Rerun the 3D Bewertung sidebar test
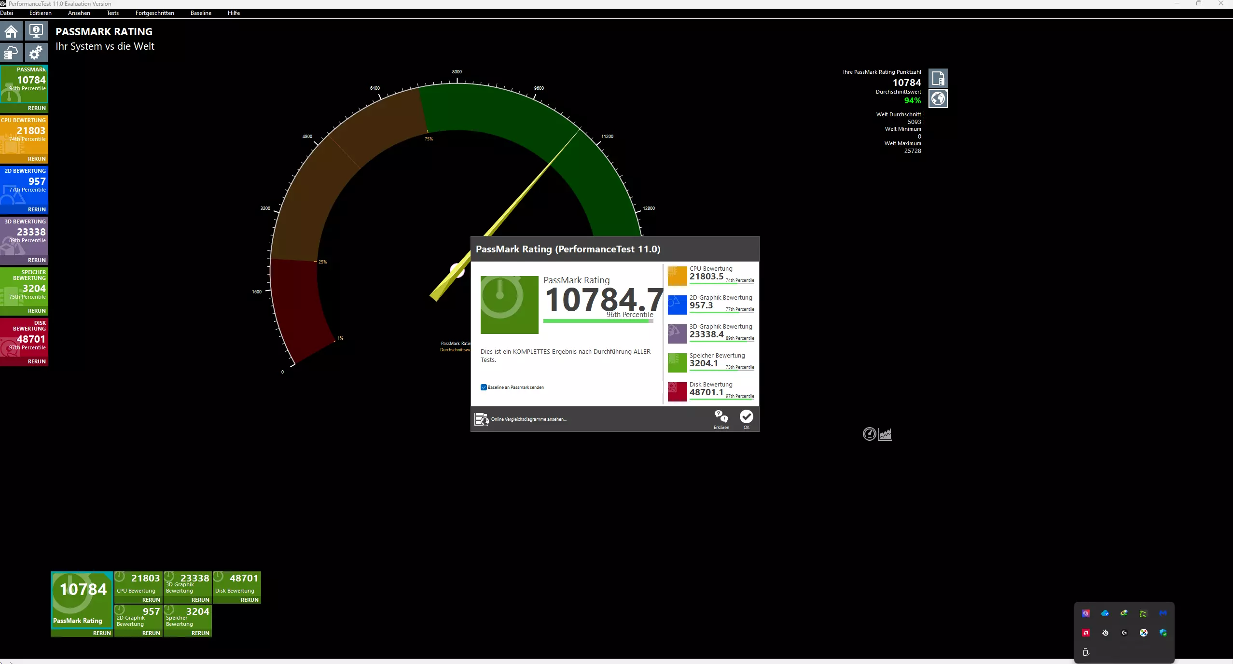1233x664 pixels. tap(37, 260)
